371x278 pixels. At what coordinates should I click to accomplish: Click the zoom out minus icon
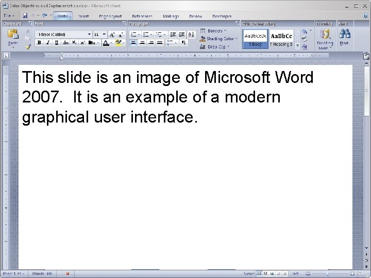308,273
